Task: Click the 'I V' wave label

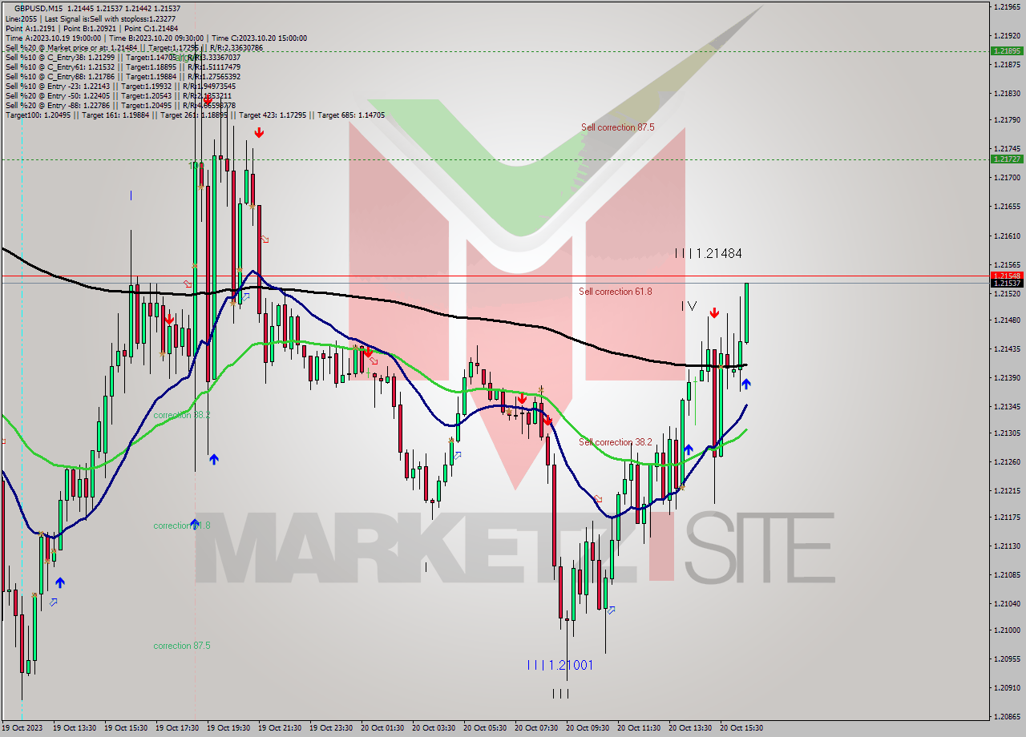Action: point(689,306)
